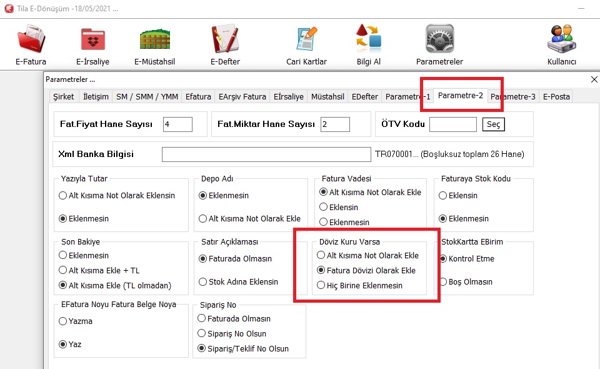Click the Bilgi Al icon

368,39
